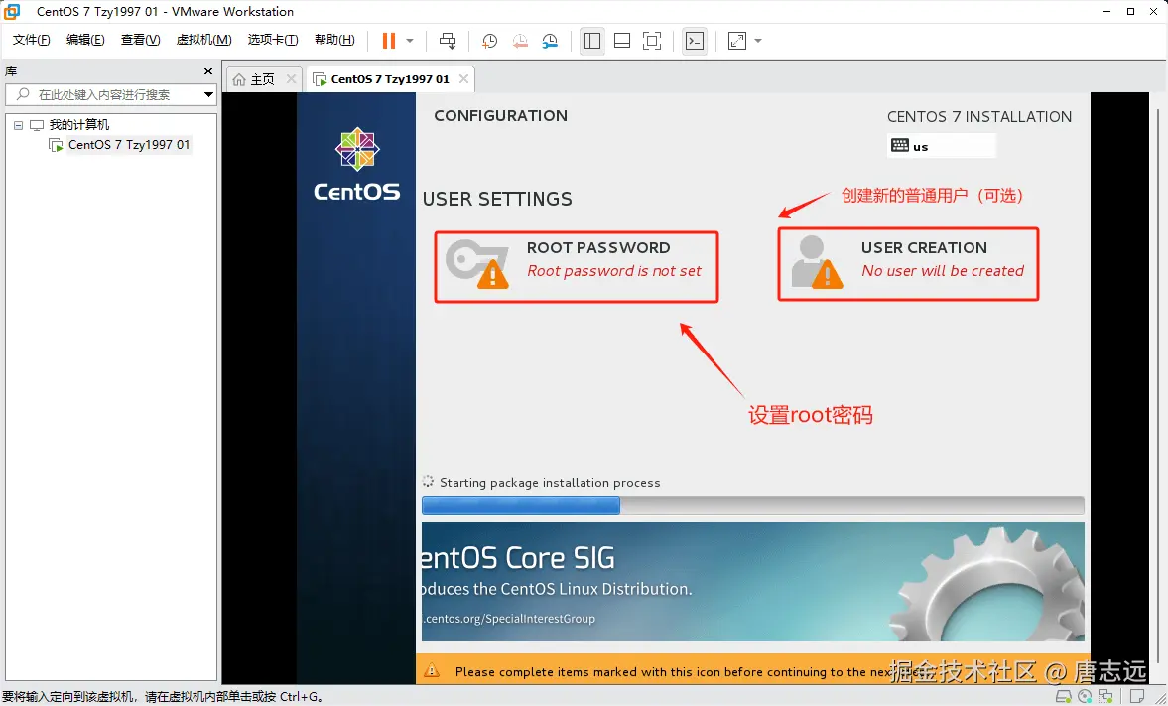Send Ctrl+Alt+Del to the virtual machine

[x=447, y=41]
